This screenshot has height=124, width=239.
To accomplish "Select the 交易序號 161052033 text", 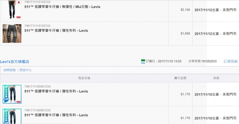I will pos(202,61).
